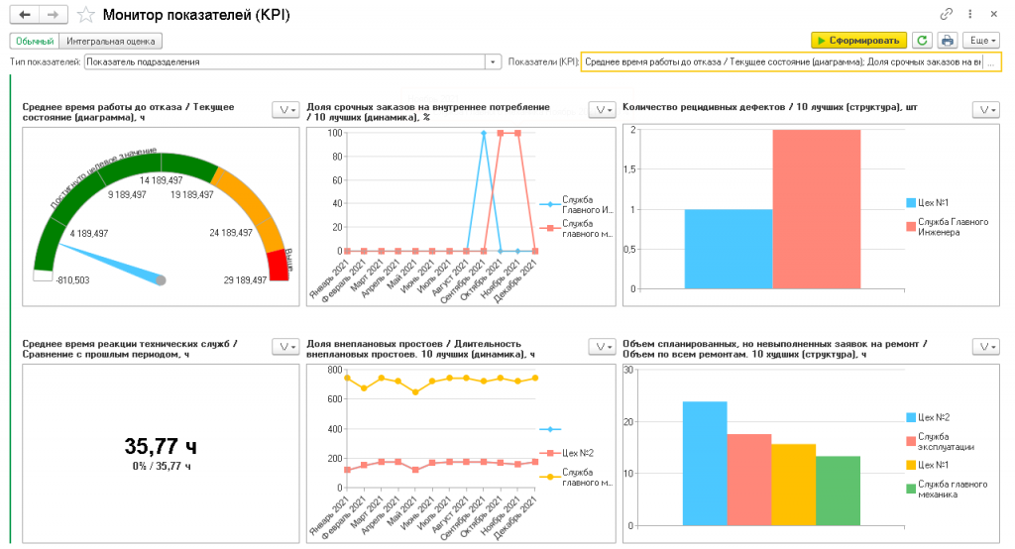Click the yellow Служба главного м... legend entry in the downtime chart
This screenshot has height=549, width=1015.
tap(576, 477)
